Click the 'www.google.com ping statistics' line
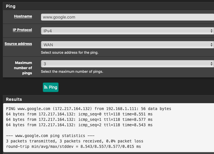 50,136
